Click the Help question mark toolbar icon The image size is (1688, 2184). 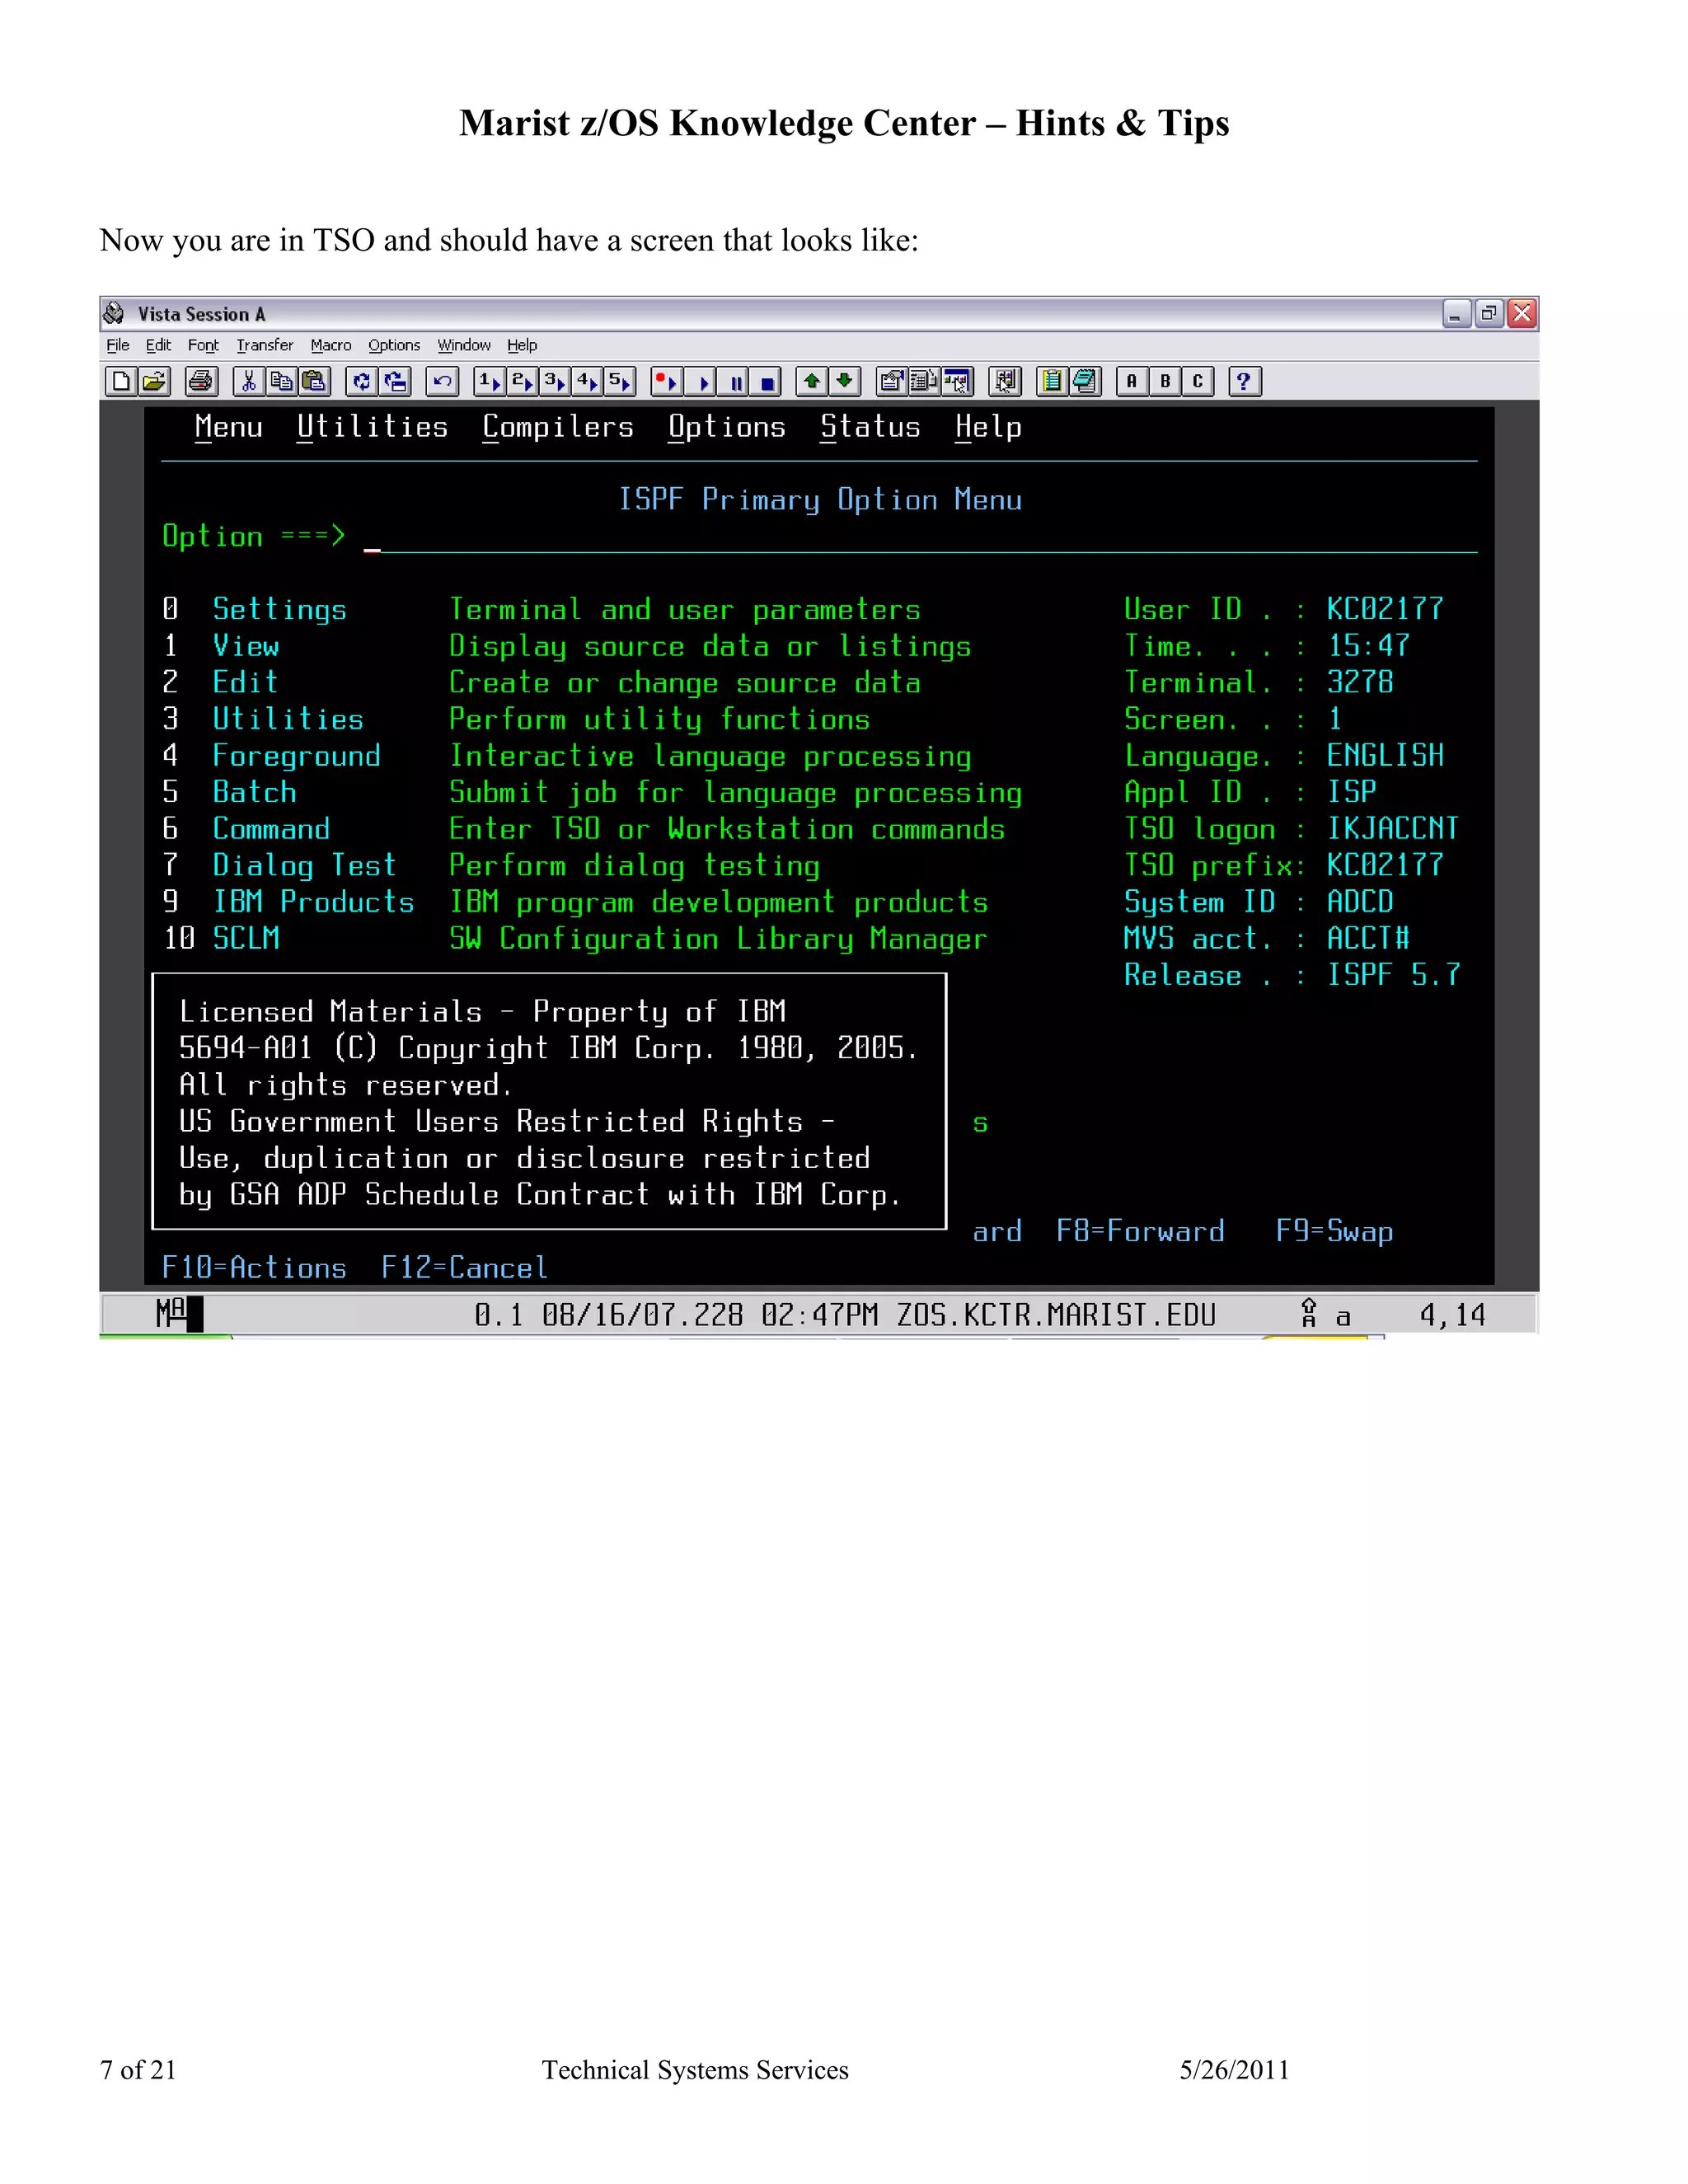coord(1244,381)
